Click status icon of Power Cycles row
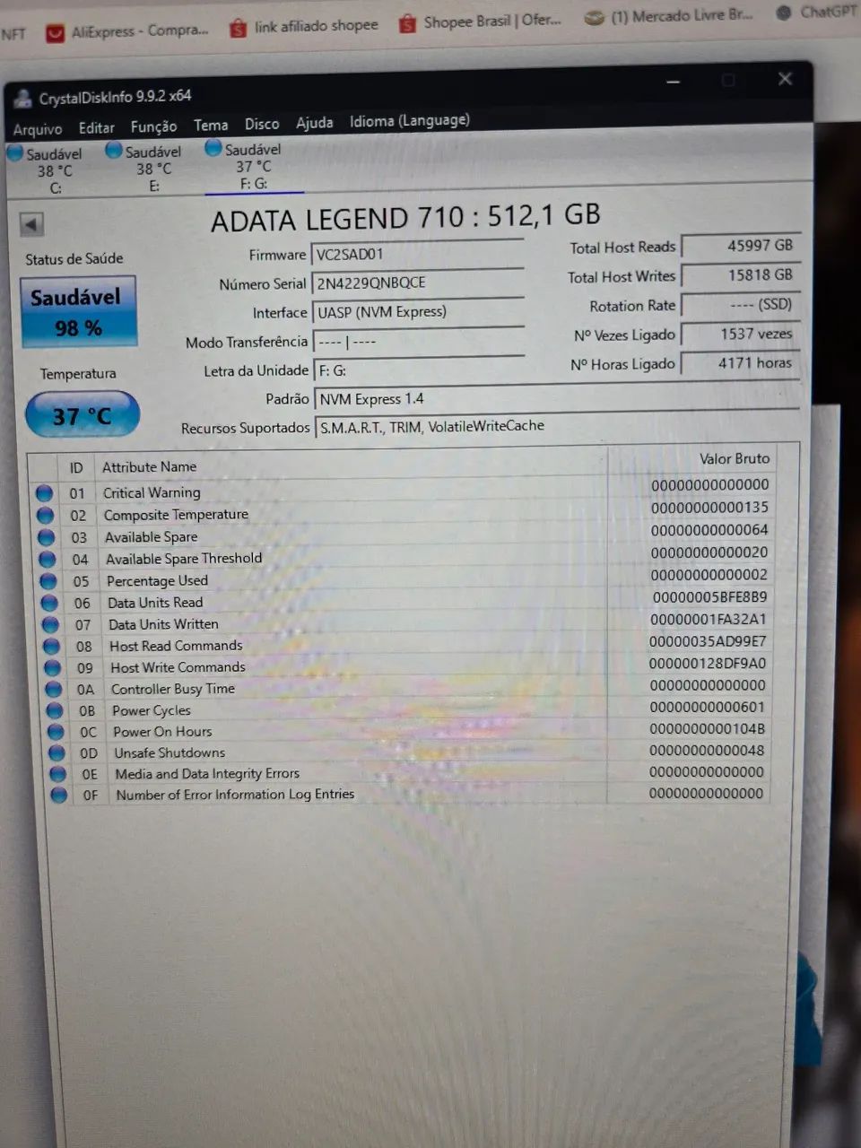This screenshot has width=861, height=1148. (x=55, y=710)
